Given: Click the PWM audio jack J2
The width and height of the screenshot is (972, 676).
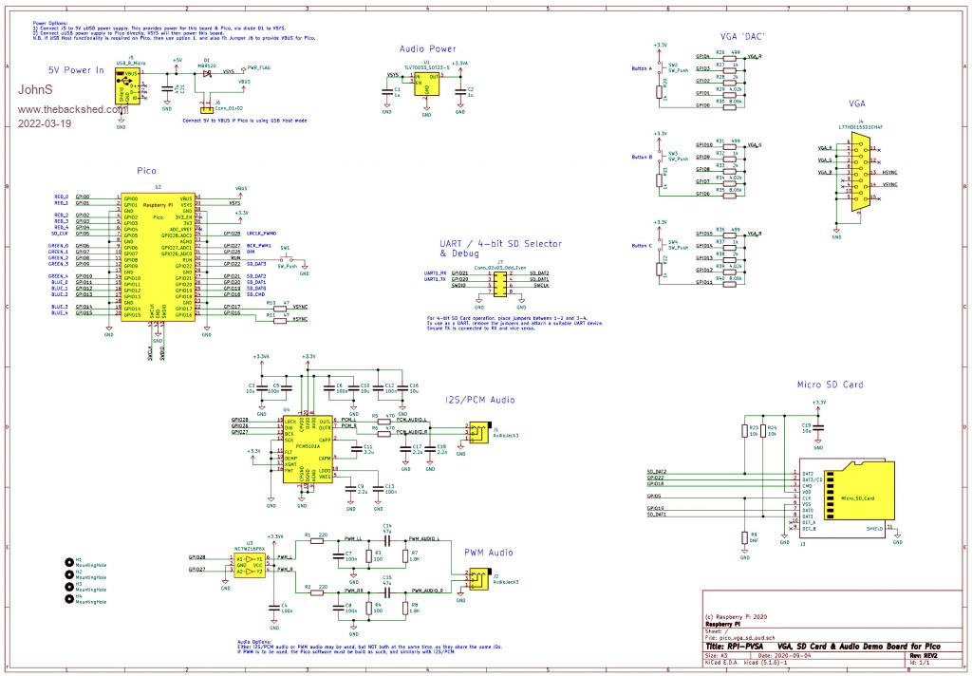Looking at the screenshot, I should pos(472,580).
